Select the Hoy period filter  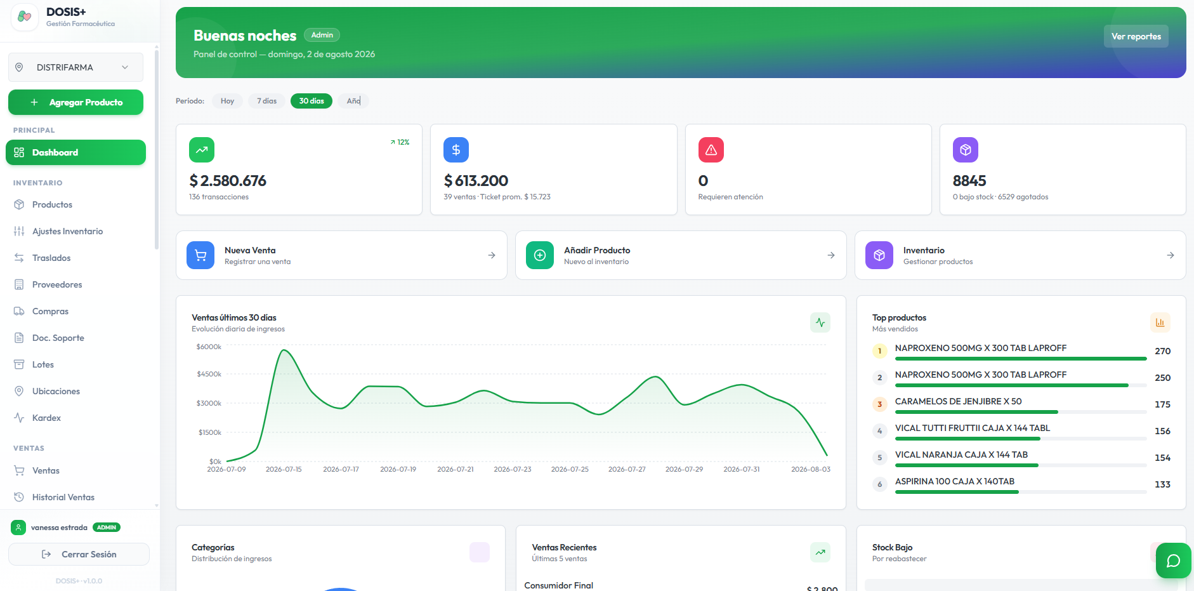[227, 101]
